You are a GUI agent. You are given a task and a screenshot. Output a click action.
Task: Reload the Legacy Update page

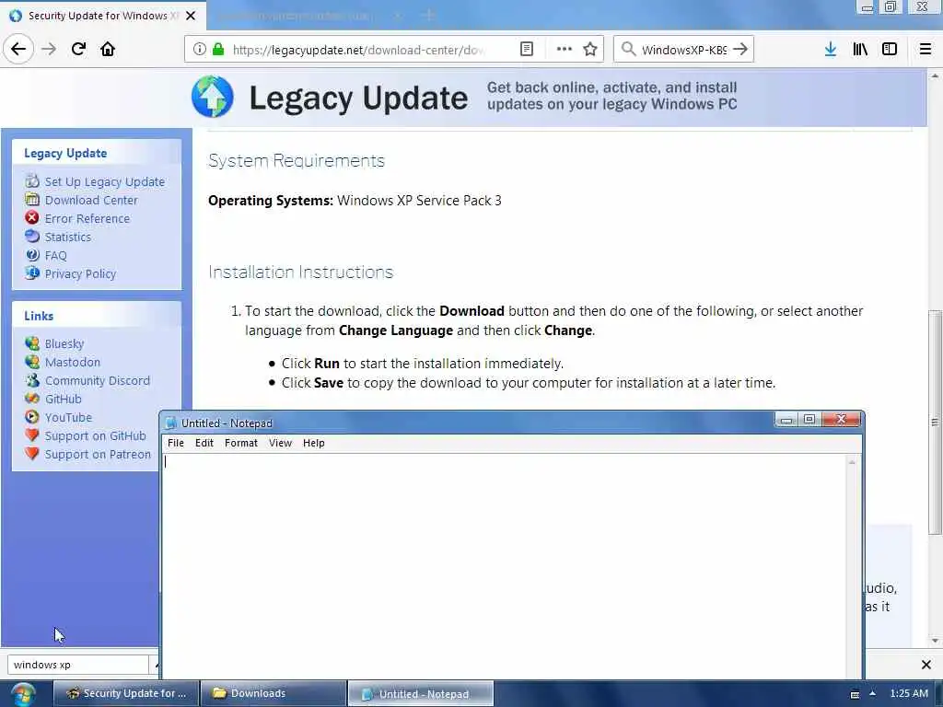(x=79, y=49)
